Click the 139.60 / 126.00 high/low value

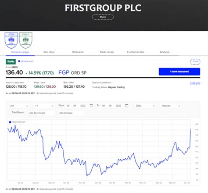(45, 86)
